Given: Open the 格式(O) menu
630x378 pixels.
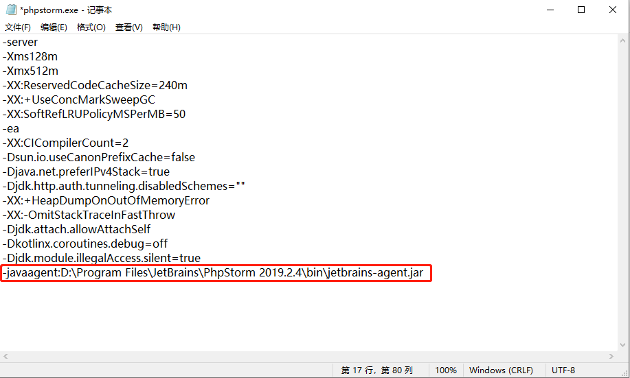Looking at the screenshot, I should tap(91, 27).
